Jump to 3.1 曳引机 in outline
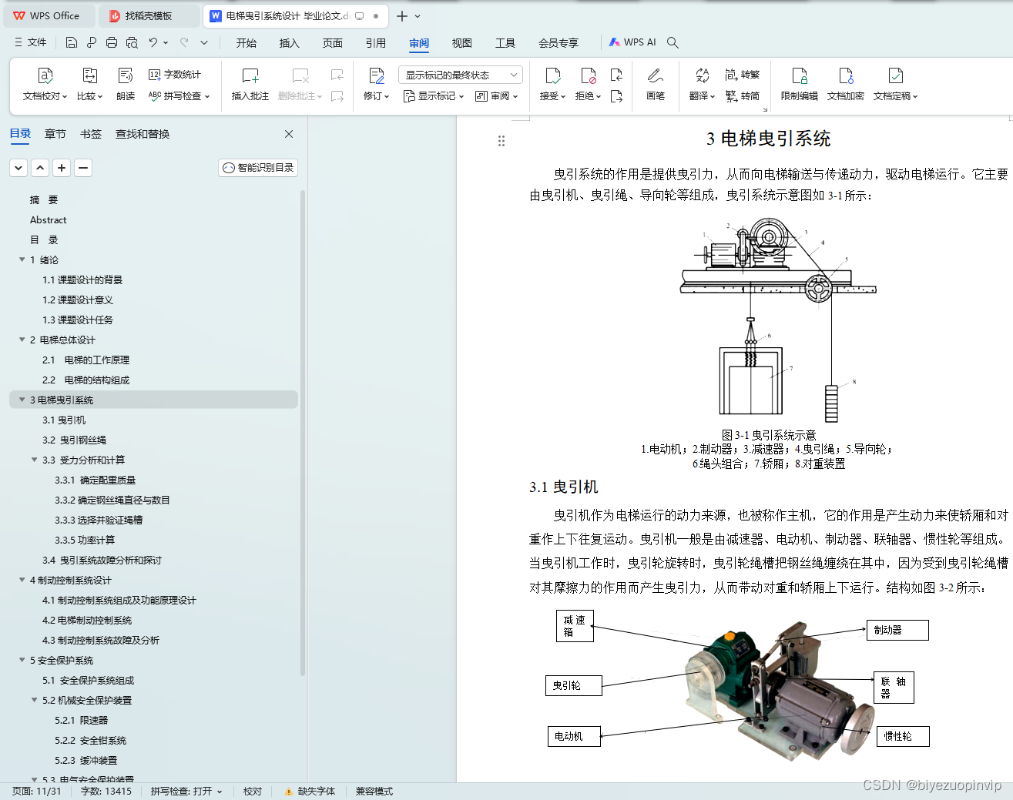This screenshot has width=1013, height=800. coord(64,420)
